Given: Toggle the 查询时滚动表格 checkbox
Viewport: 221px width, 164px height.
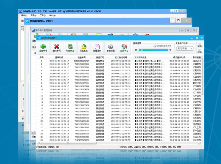Looking at the screenshot, I should pyautogui.click(x=155, y=46).
